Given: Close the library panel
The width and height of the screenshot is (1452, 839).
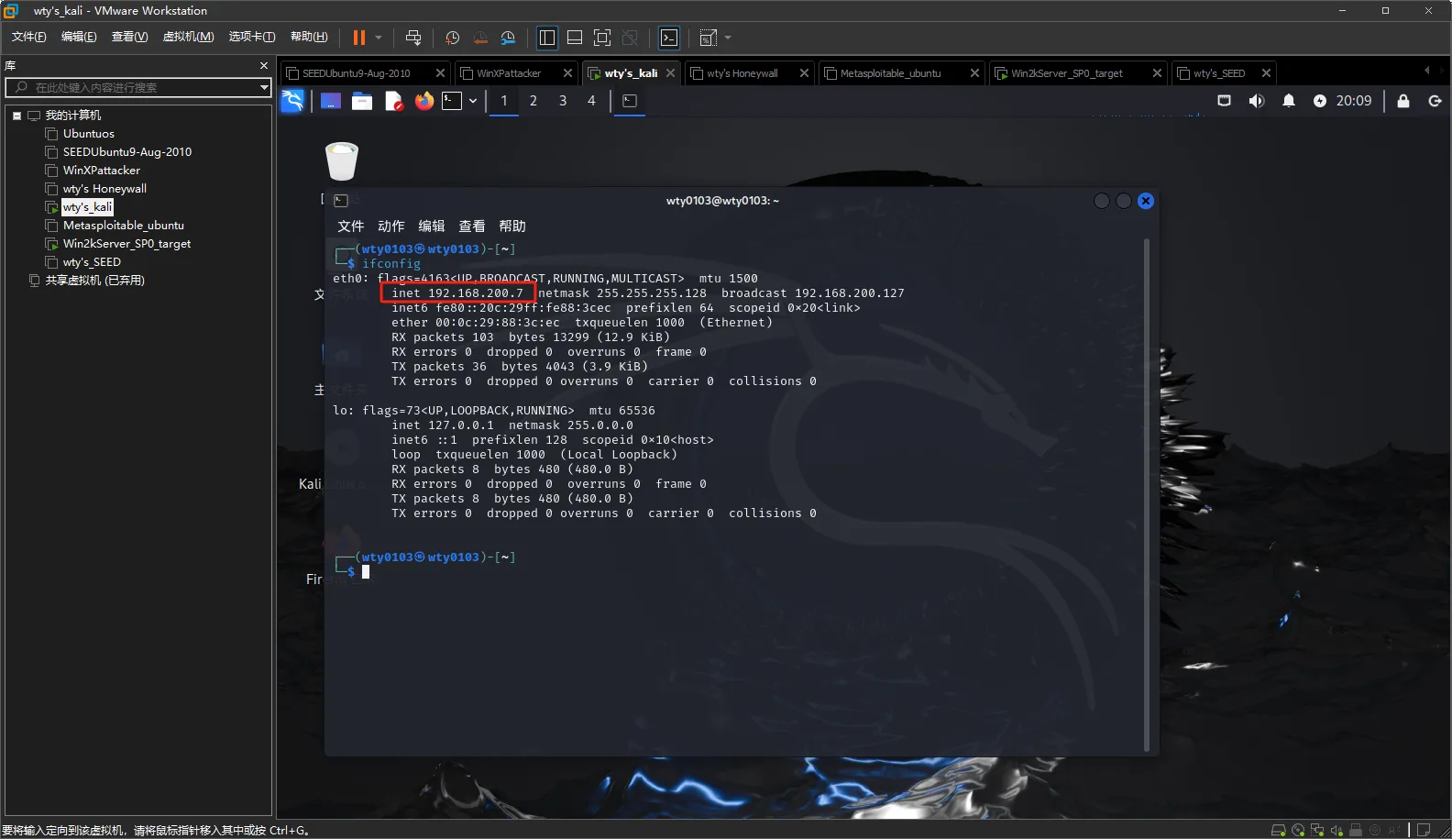Looking at the screenshot, I should coord(264,66).
